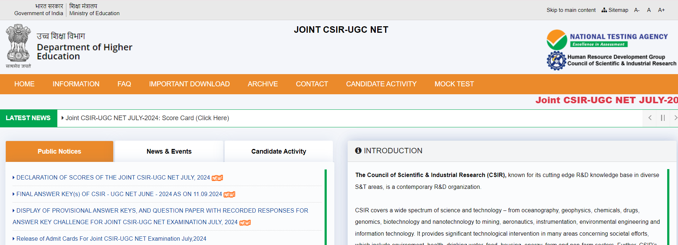This screenshot has height=245, width=678.
Task: Increase font size with A+ button
Action: coord(661,10)
